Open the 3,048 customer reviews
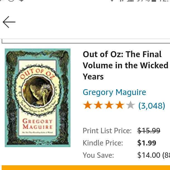This screenshot has height=170, width=170. pyautogui.click(x=152, y=106)
